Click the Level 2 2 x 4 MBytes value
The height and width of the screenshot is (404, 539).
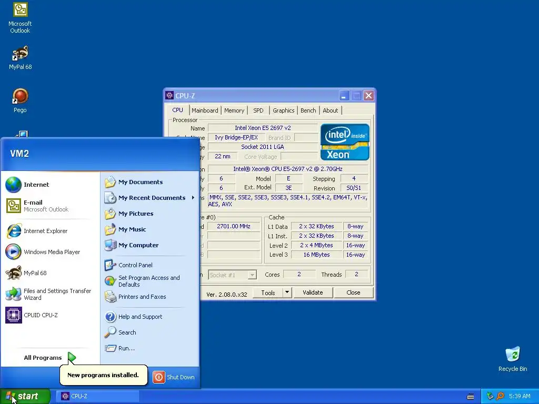pos(316,245)
